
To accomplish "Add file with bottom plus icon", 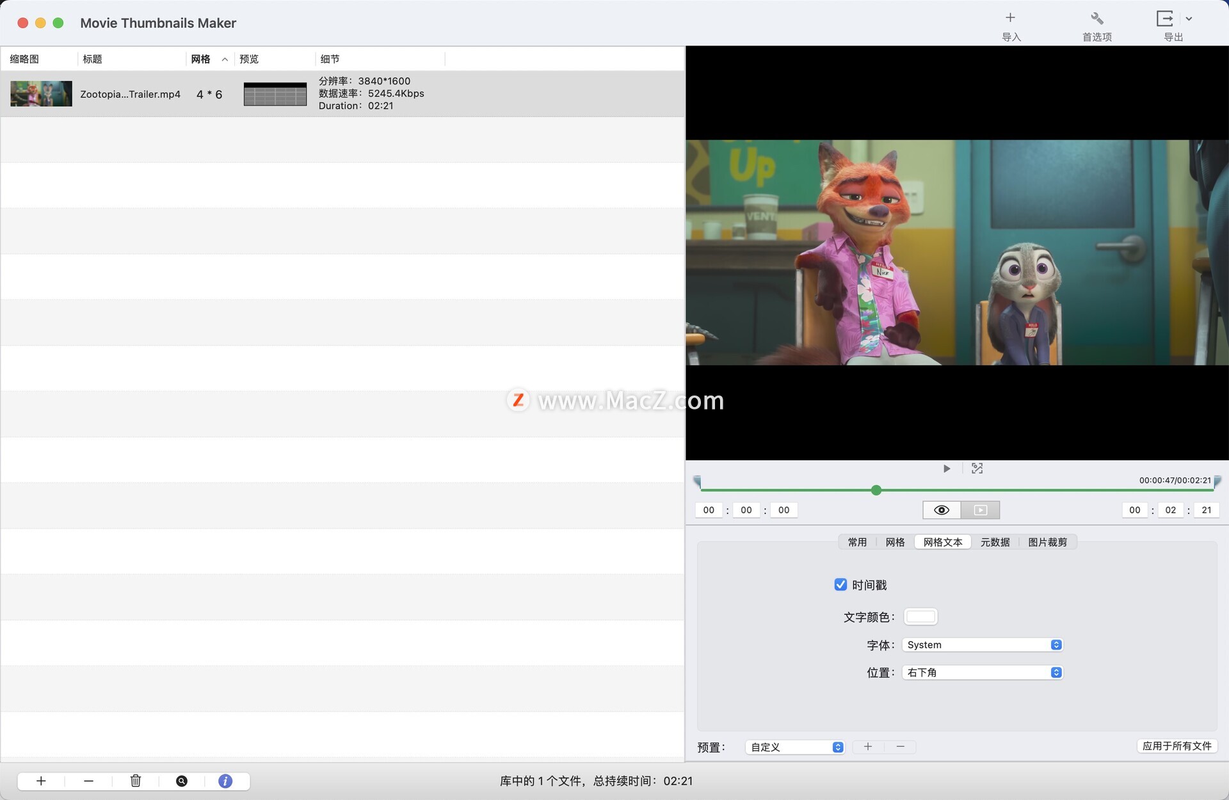I will (x=41, y=781).
